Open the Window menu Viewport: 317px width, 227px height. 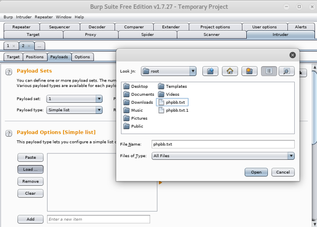64,17
